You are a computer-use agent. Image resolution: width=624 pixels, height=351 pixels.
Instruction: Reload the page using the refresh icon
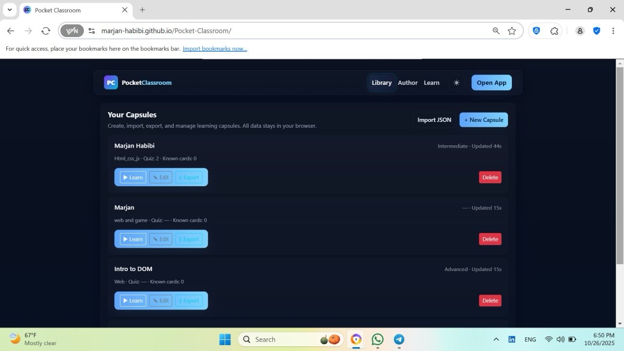46,31
